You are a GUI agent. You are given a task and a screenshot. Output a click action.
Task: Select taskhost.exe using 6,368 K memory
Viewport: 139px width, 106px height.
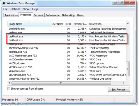pos(67,40)
